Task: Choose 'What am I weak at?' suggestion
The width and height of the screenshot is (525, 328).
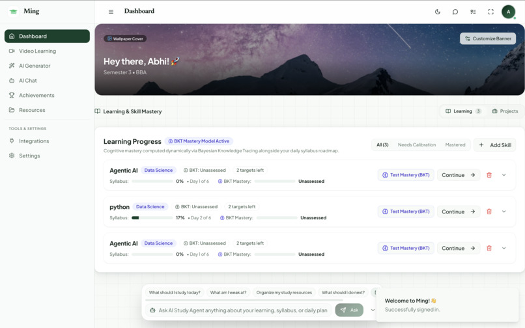Action: [228, 292]
